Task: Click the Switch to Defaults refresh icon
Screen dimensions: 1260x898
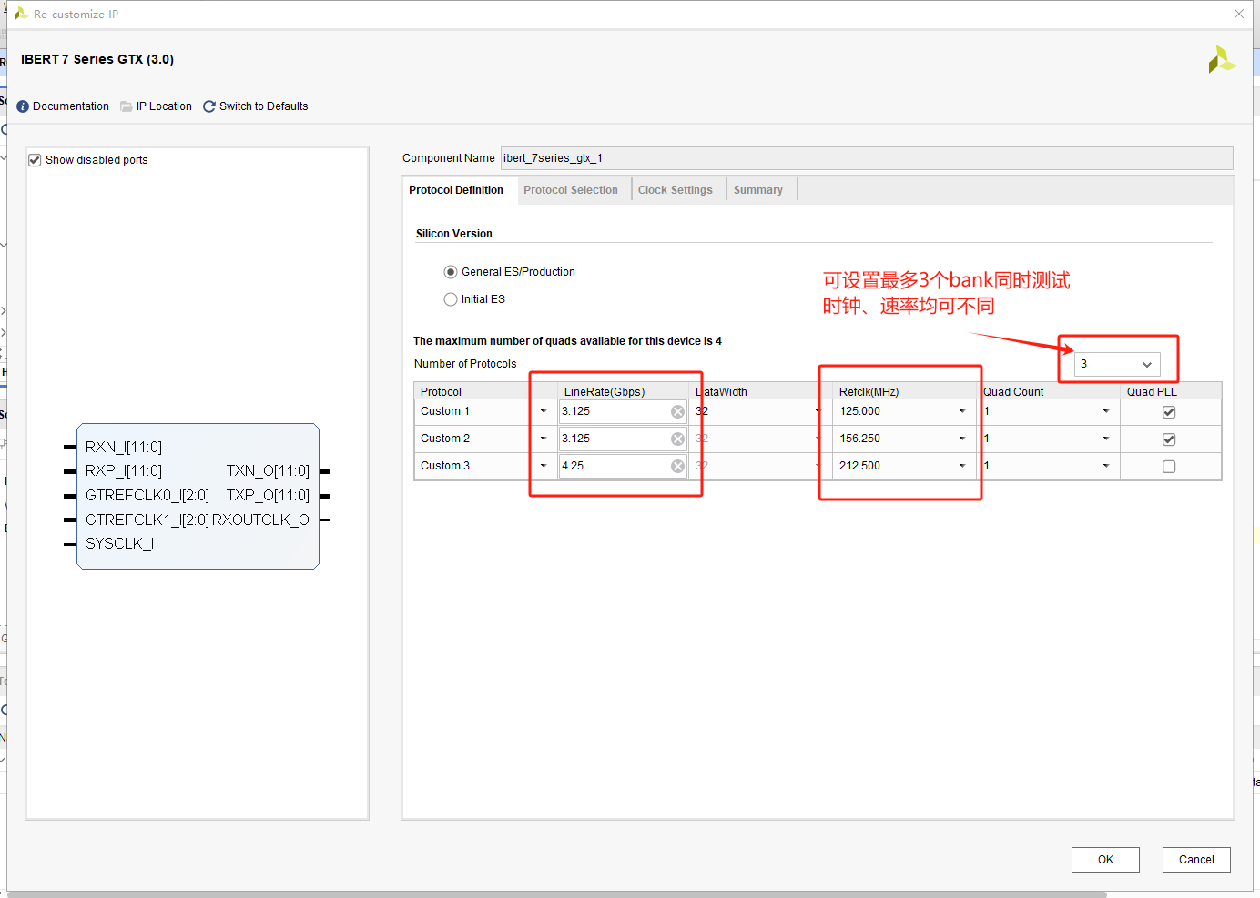Action: pyautogui.click(x=209, y=106)
